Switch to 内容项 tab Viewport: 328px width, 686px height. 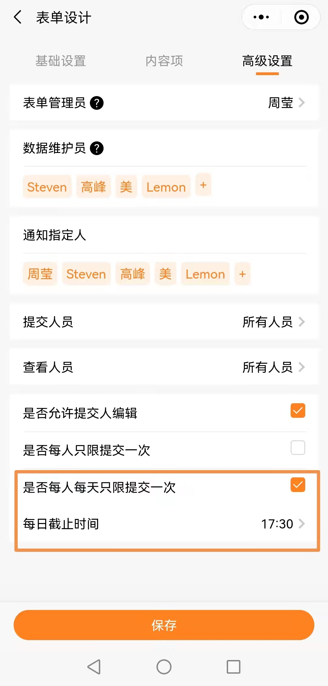[x=164, y=61]
